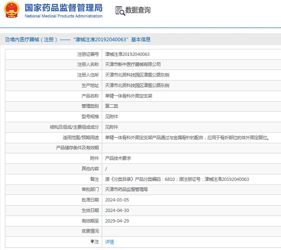
Task: Click the 批准日期 label
Action: tap(90, 200)
